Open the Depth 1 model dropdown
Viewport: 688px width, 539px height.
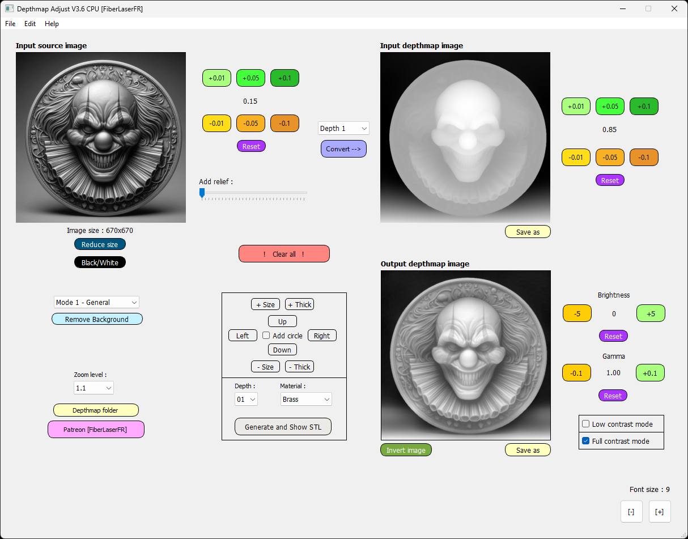[343, 128]
